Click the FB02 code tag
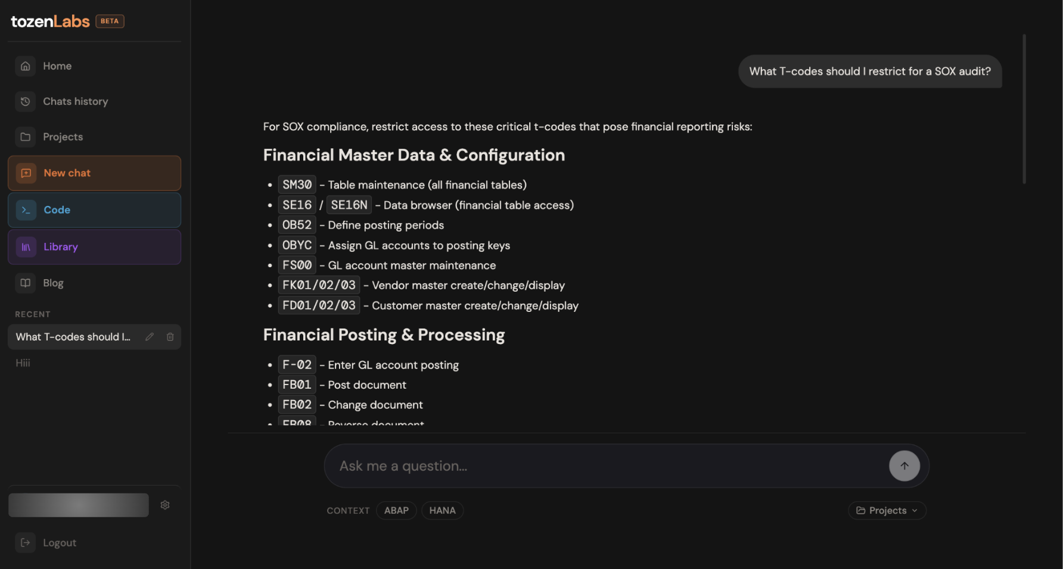This screenshot has width=1063, height=569. pyautogui.click(x=297, y=405)
